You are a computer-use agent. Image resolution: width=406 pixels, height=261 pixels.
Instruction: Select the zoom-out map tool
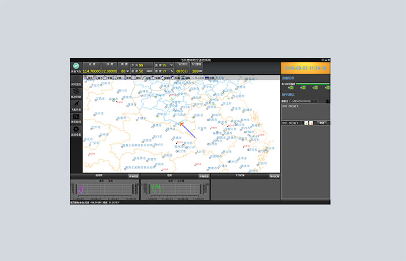[101, 77]
